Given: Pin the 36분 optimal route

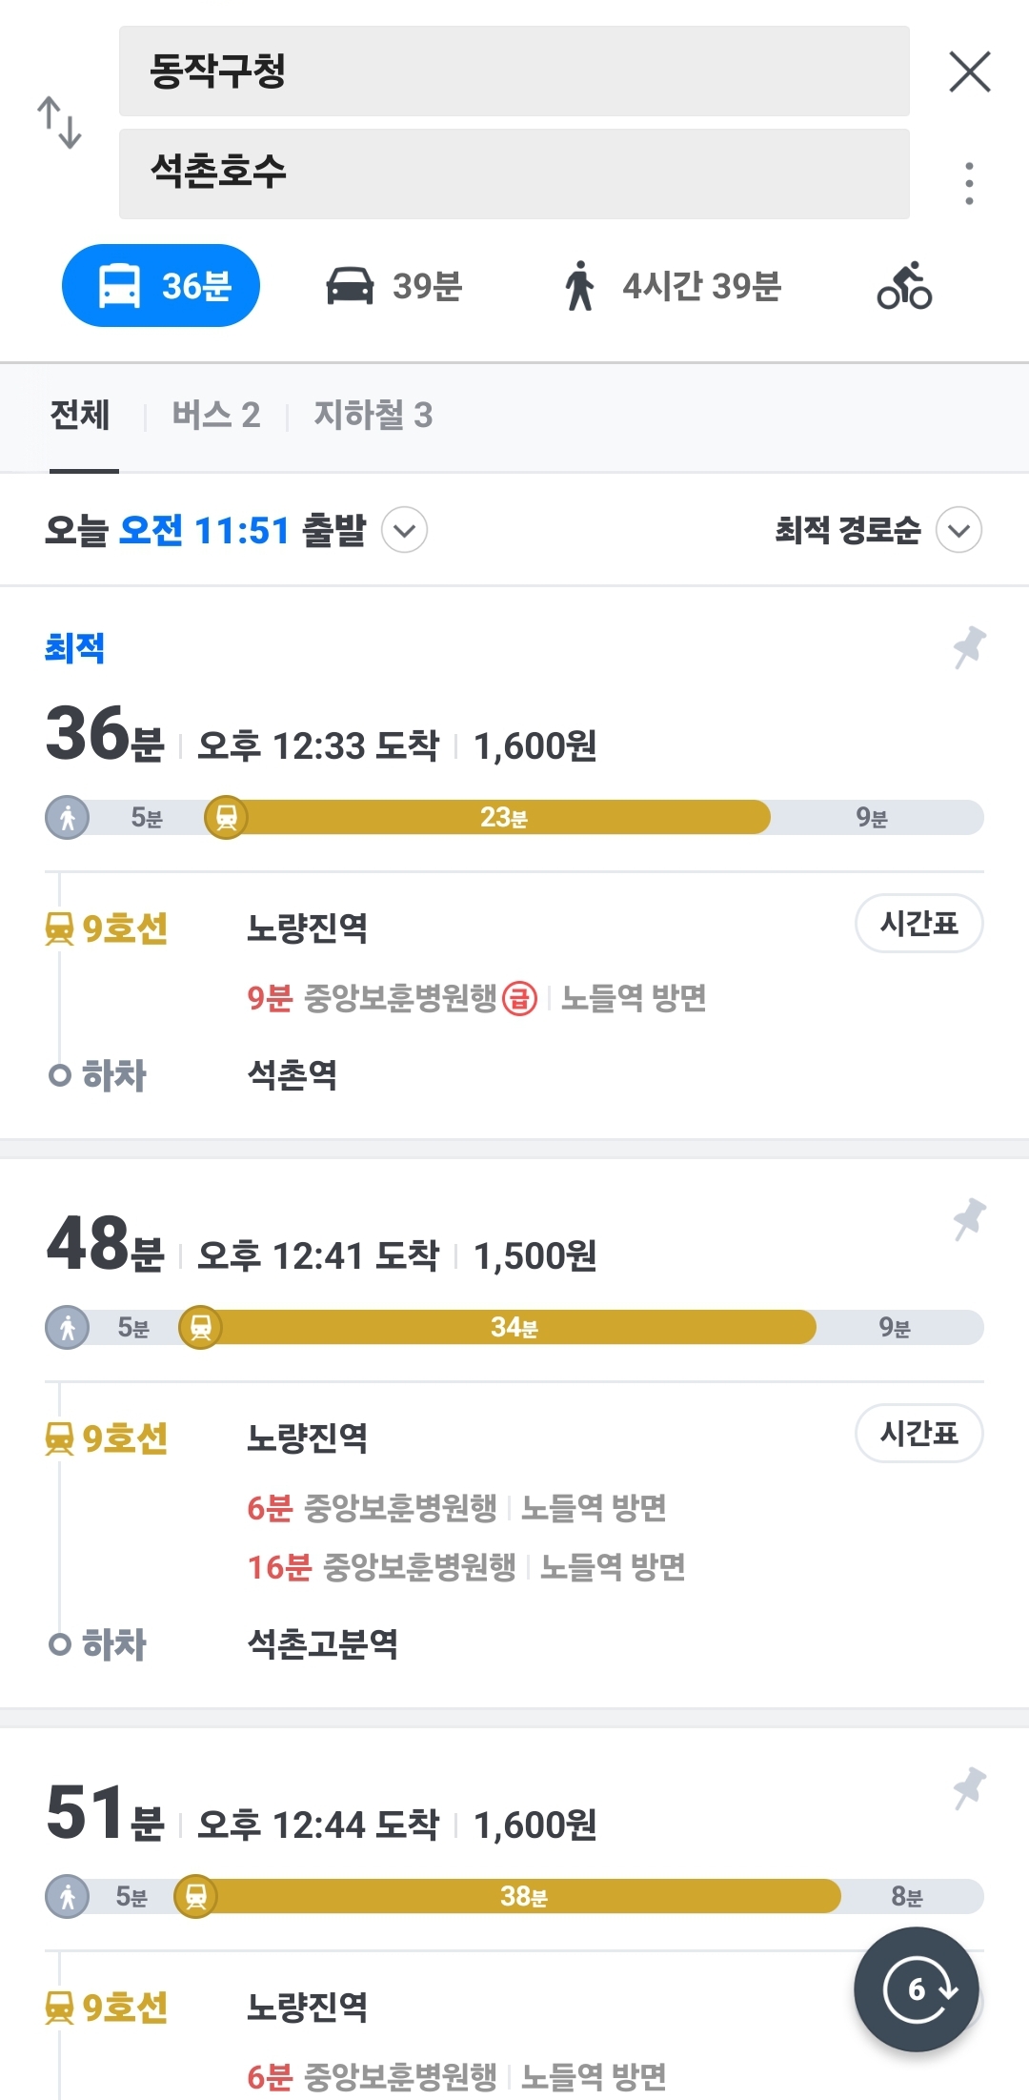Looking at the screenshot, I should click(x=970, y=647).
